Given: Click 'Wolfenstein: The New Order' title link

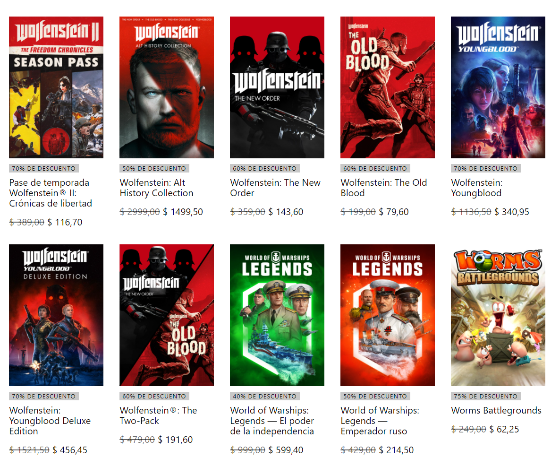Looking at the screenshot, I should (275, 188).
